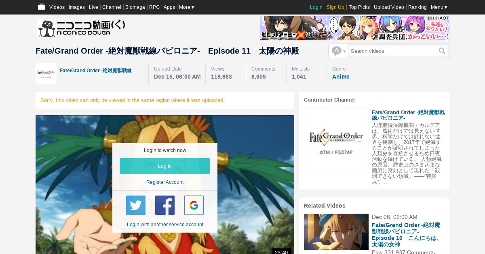The height and width of the screenshot is (254, 485).
Task: Click the Views count 119,983
Action: [221, 77]
